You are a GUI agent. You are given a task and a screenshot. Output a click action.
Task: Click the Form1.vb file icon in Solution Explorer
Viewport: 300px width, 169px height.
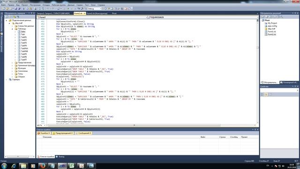coord(266,31)
